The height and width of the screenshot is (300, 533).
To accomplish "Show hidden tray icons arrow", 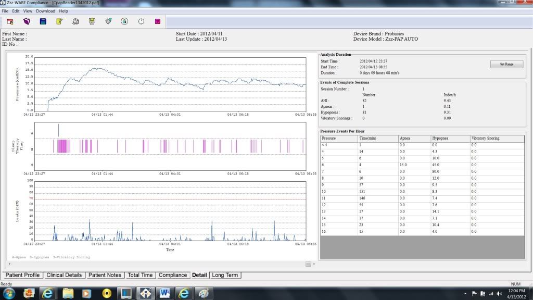I will point(465,294).
